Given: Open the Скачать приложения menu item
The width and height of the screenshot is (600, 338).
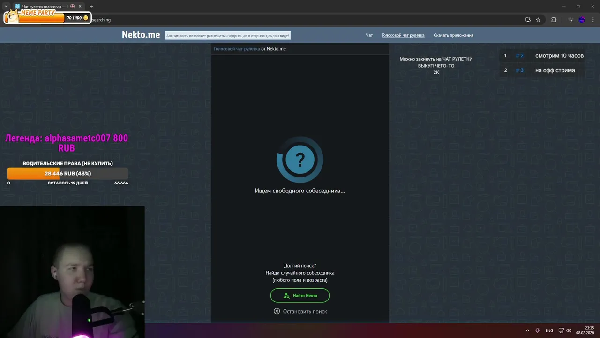Looking at the screenshot, I should click(453, 35).
